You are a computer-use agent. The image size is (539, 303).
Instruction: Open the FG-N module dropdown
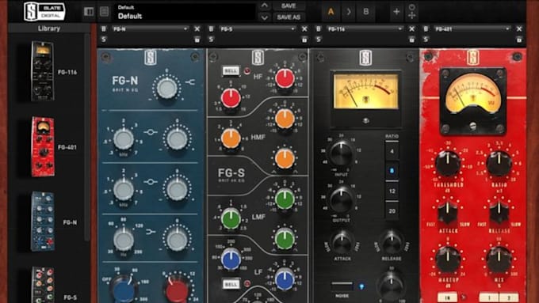(x=151, y=29)
